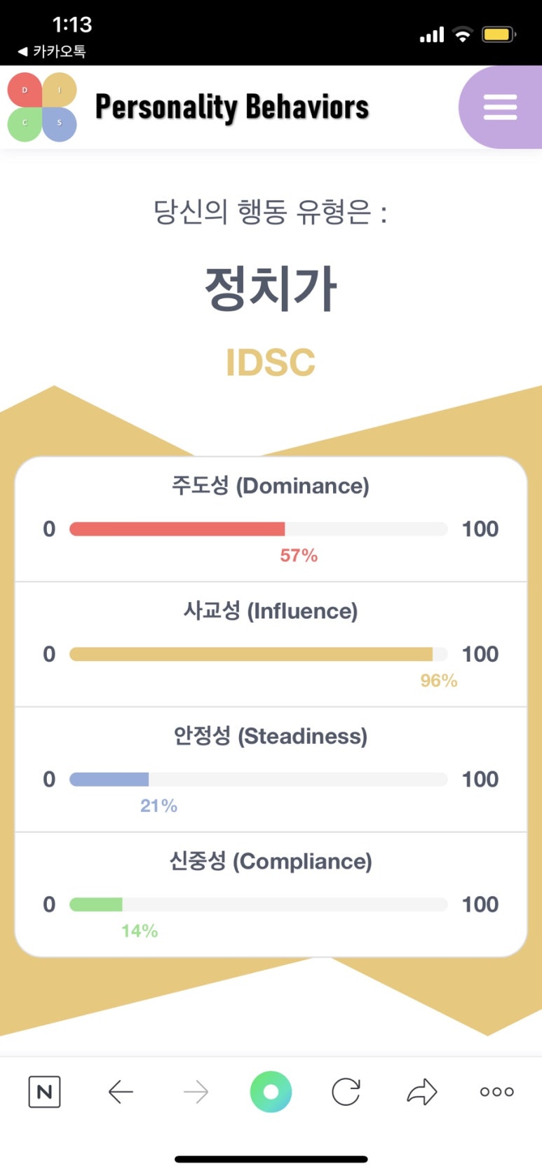
Task: Go back with the left arrow
Action: coord(121,1092)
